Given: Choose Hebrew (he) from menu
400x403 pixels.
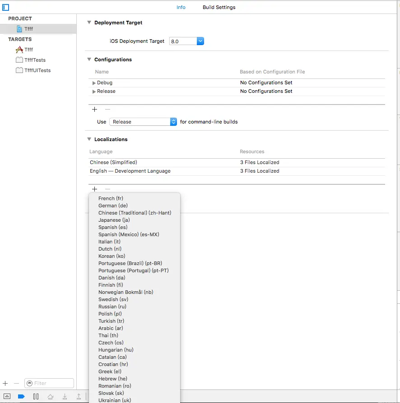Looking at the screenshot, I should click(x=135, y=379).
